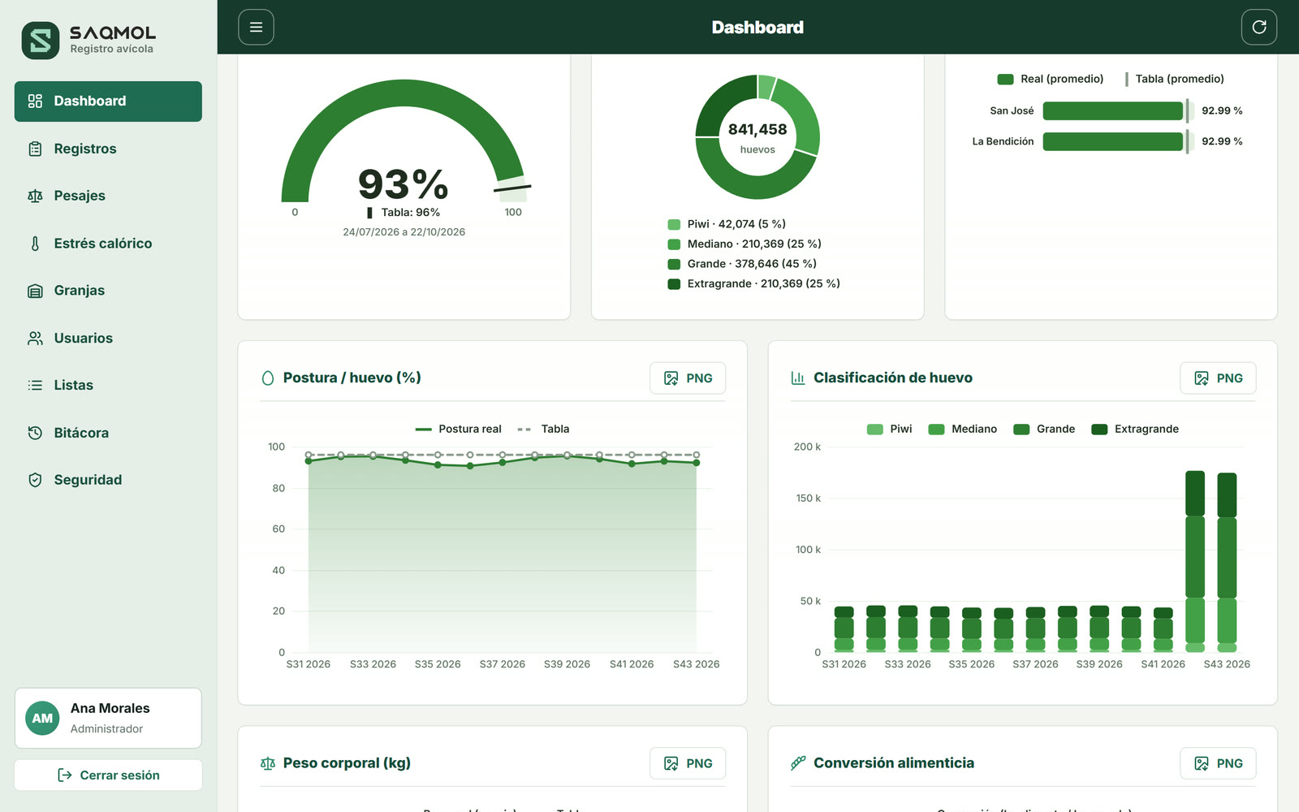Open Dashboard in the sidebar
The height and width of the screenshot is (812, 1299).
pos(108,101)
